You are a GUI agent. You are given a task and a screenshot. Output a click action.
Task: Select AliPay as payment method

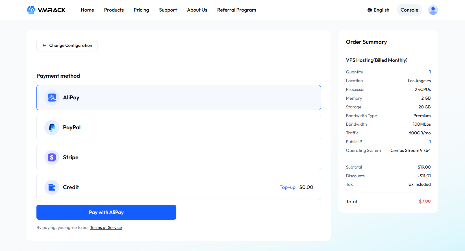point(179,97)
